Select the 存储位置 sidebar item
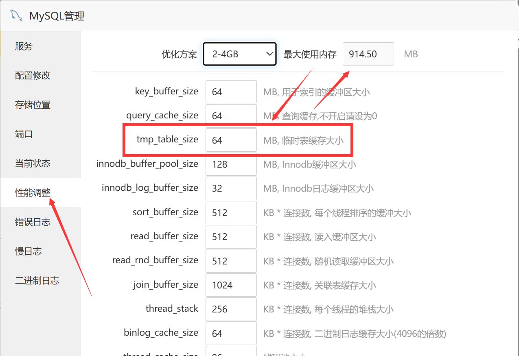 coord(33,105)
